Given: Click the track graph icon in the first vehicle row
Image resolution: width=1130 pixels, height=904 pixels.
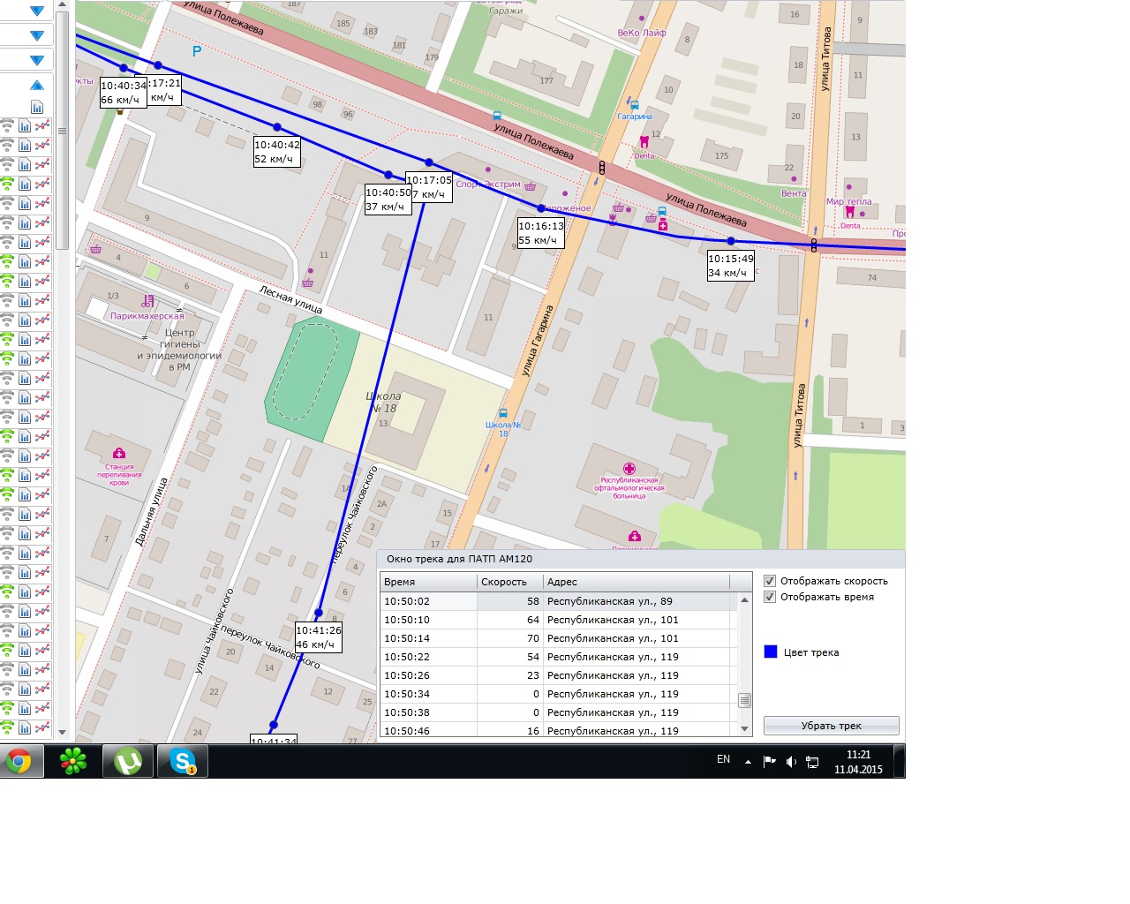Looking at the screenshot, I should [x=41, y=126].
